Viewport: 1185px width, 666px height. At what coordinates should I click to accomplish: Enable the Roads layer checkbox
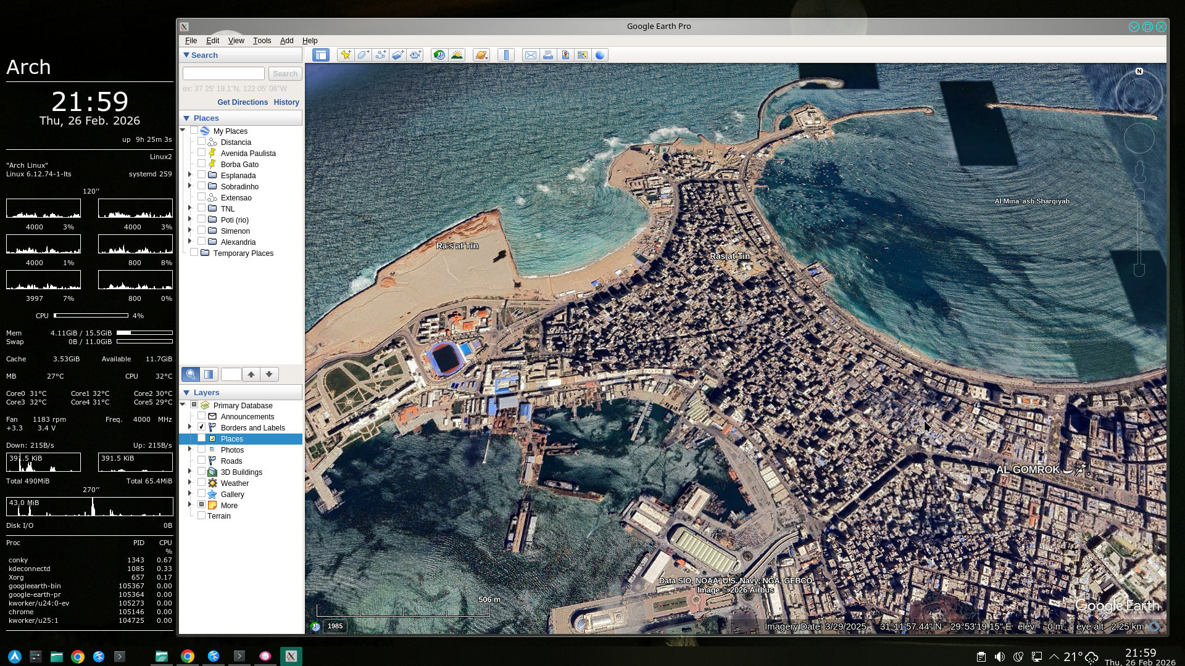pyautogui.click(x=201, y=461)
